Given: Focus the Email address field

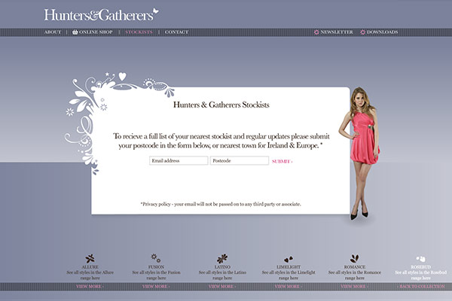Looking at the screenshot, I should click(x=178, y=161).
